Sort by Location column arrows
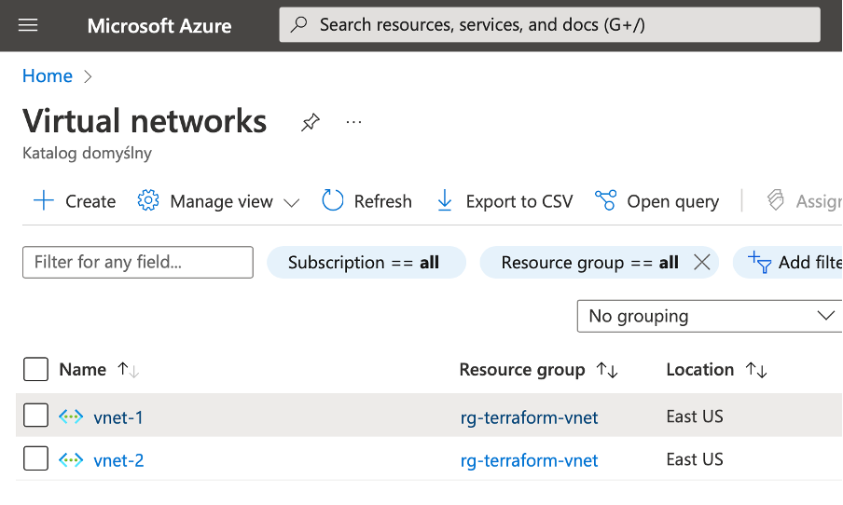 [756, 370]
